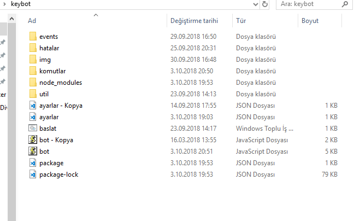Select the img folder icon
This screenshot has width=354, height=221.
coord(33,60)
